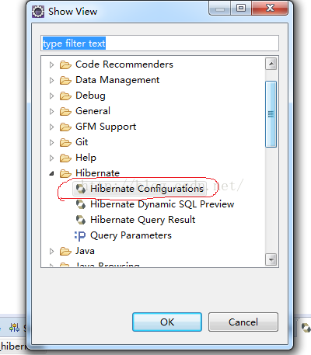Collapse the Hibernate category
The height and width of the screenshot is (355, 311).
[x=51, y=173]
